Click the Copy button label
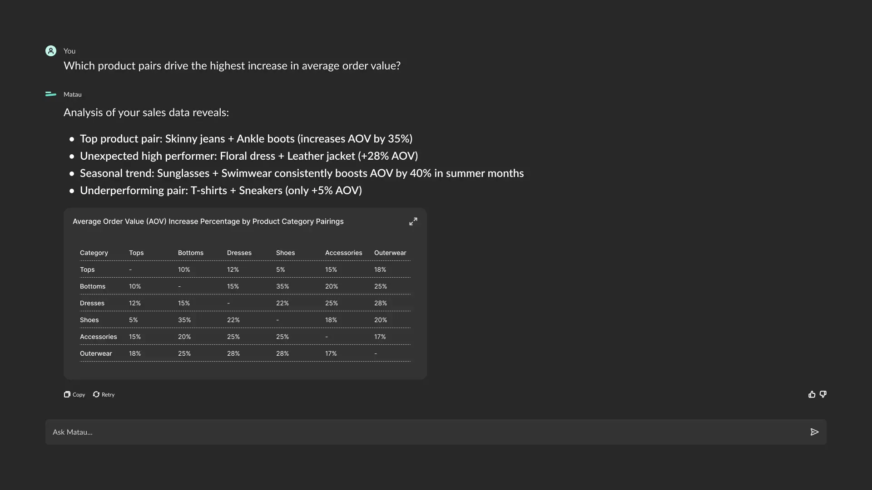 click(79, 395)
